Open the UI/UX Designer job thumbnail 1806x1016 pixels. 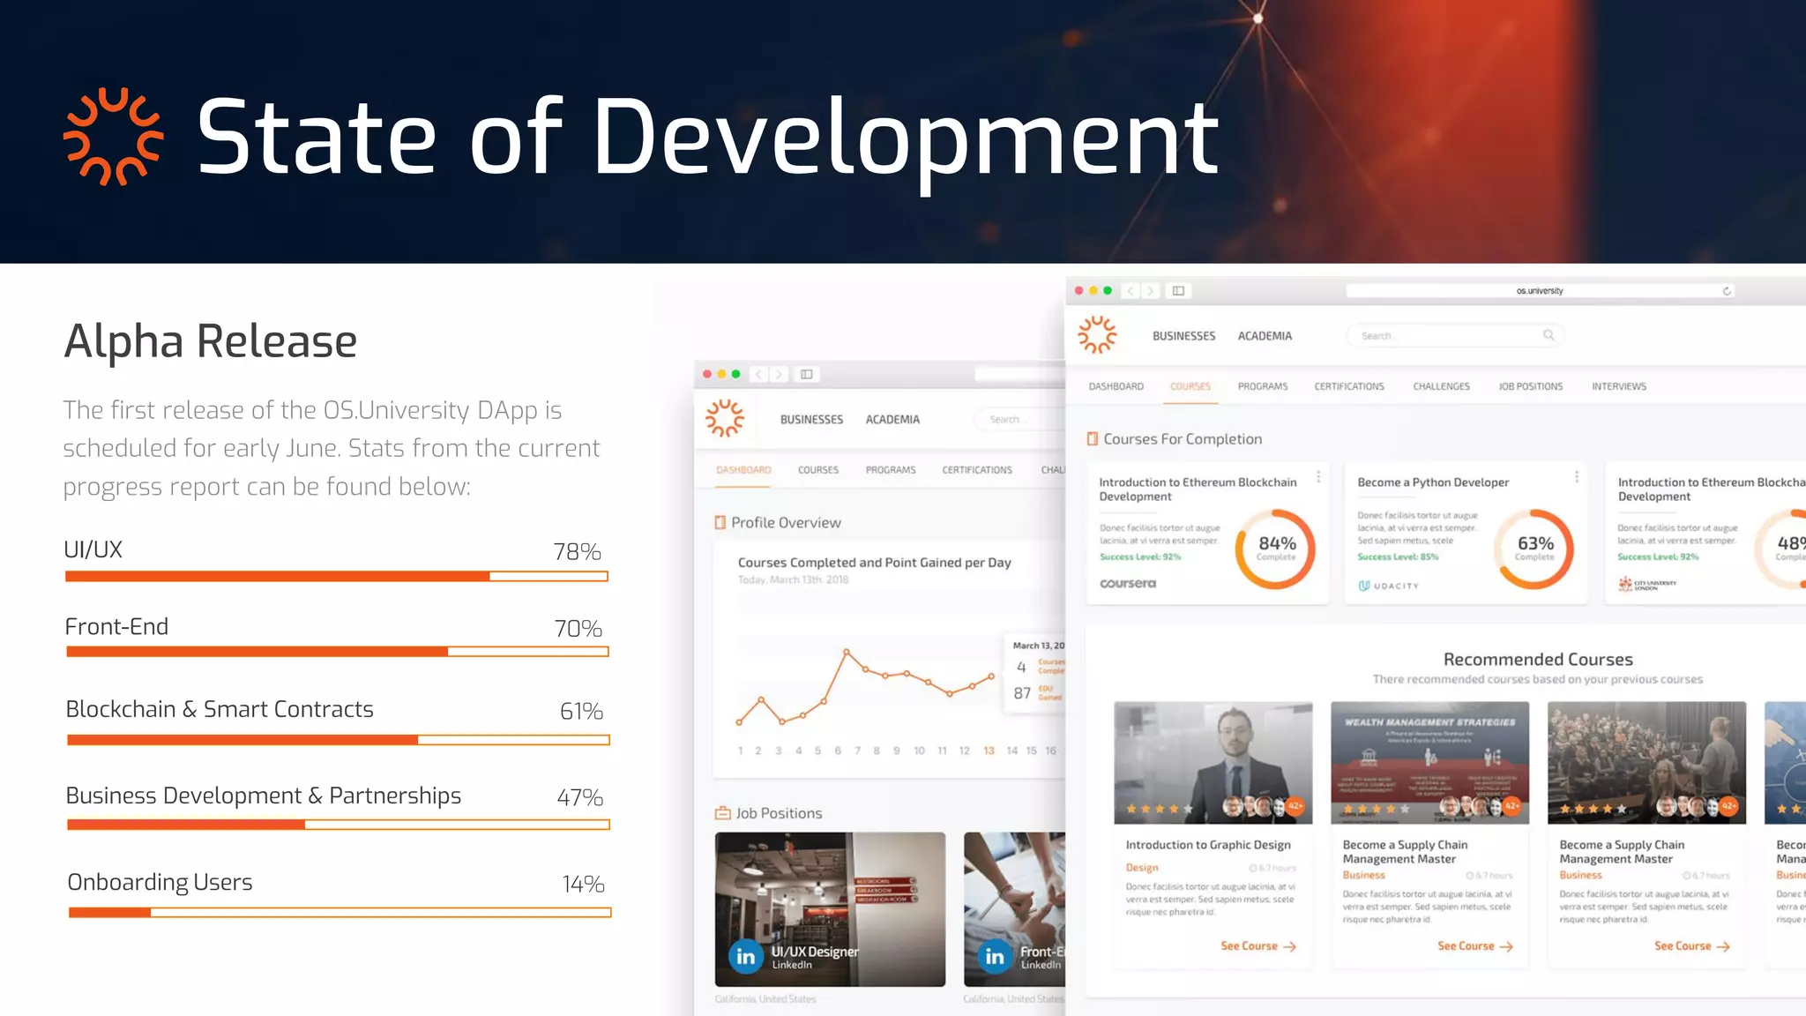click(830, 909)
